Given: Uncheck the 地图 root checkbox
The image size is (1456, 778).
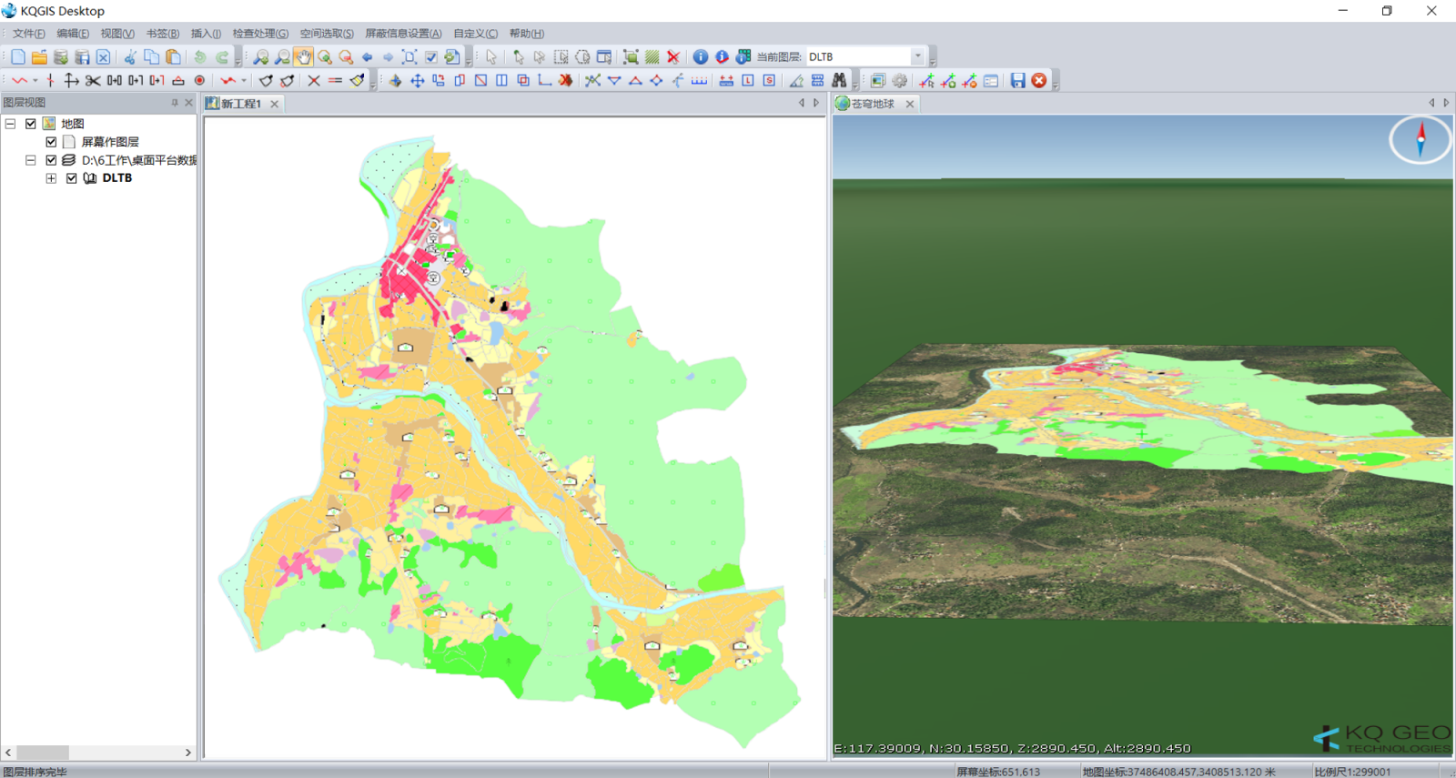Looking at the screenshot, I should click(31, 124).
